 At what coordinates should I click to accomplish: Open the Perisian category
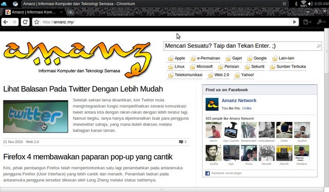pos(228,67)
